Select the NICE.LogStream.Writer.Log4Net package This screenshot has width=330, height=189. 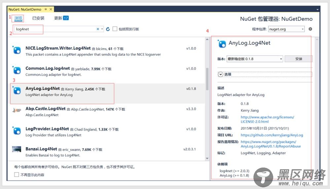[x=107, y=51]
